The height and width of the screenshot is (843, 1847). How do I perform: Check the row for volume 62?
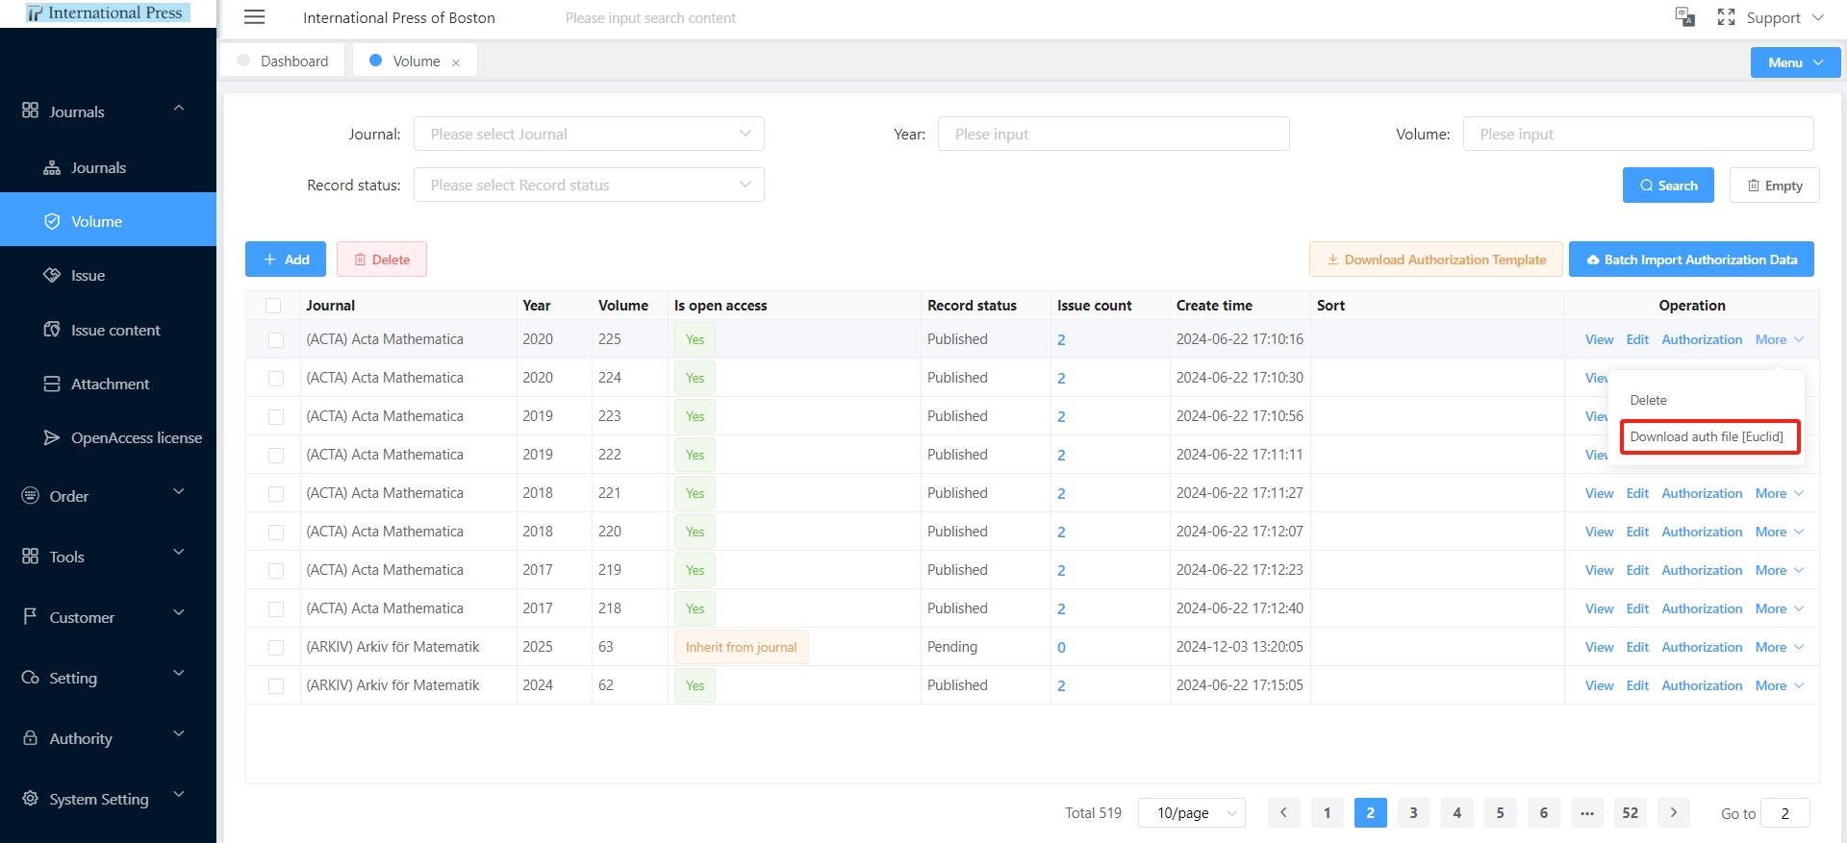pos(276,686)
